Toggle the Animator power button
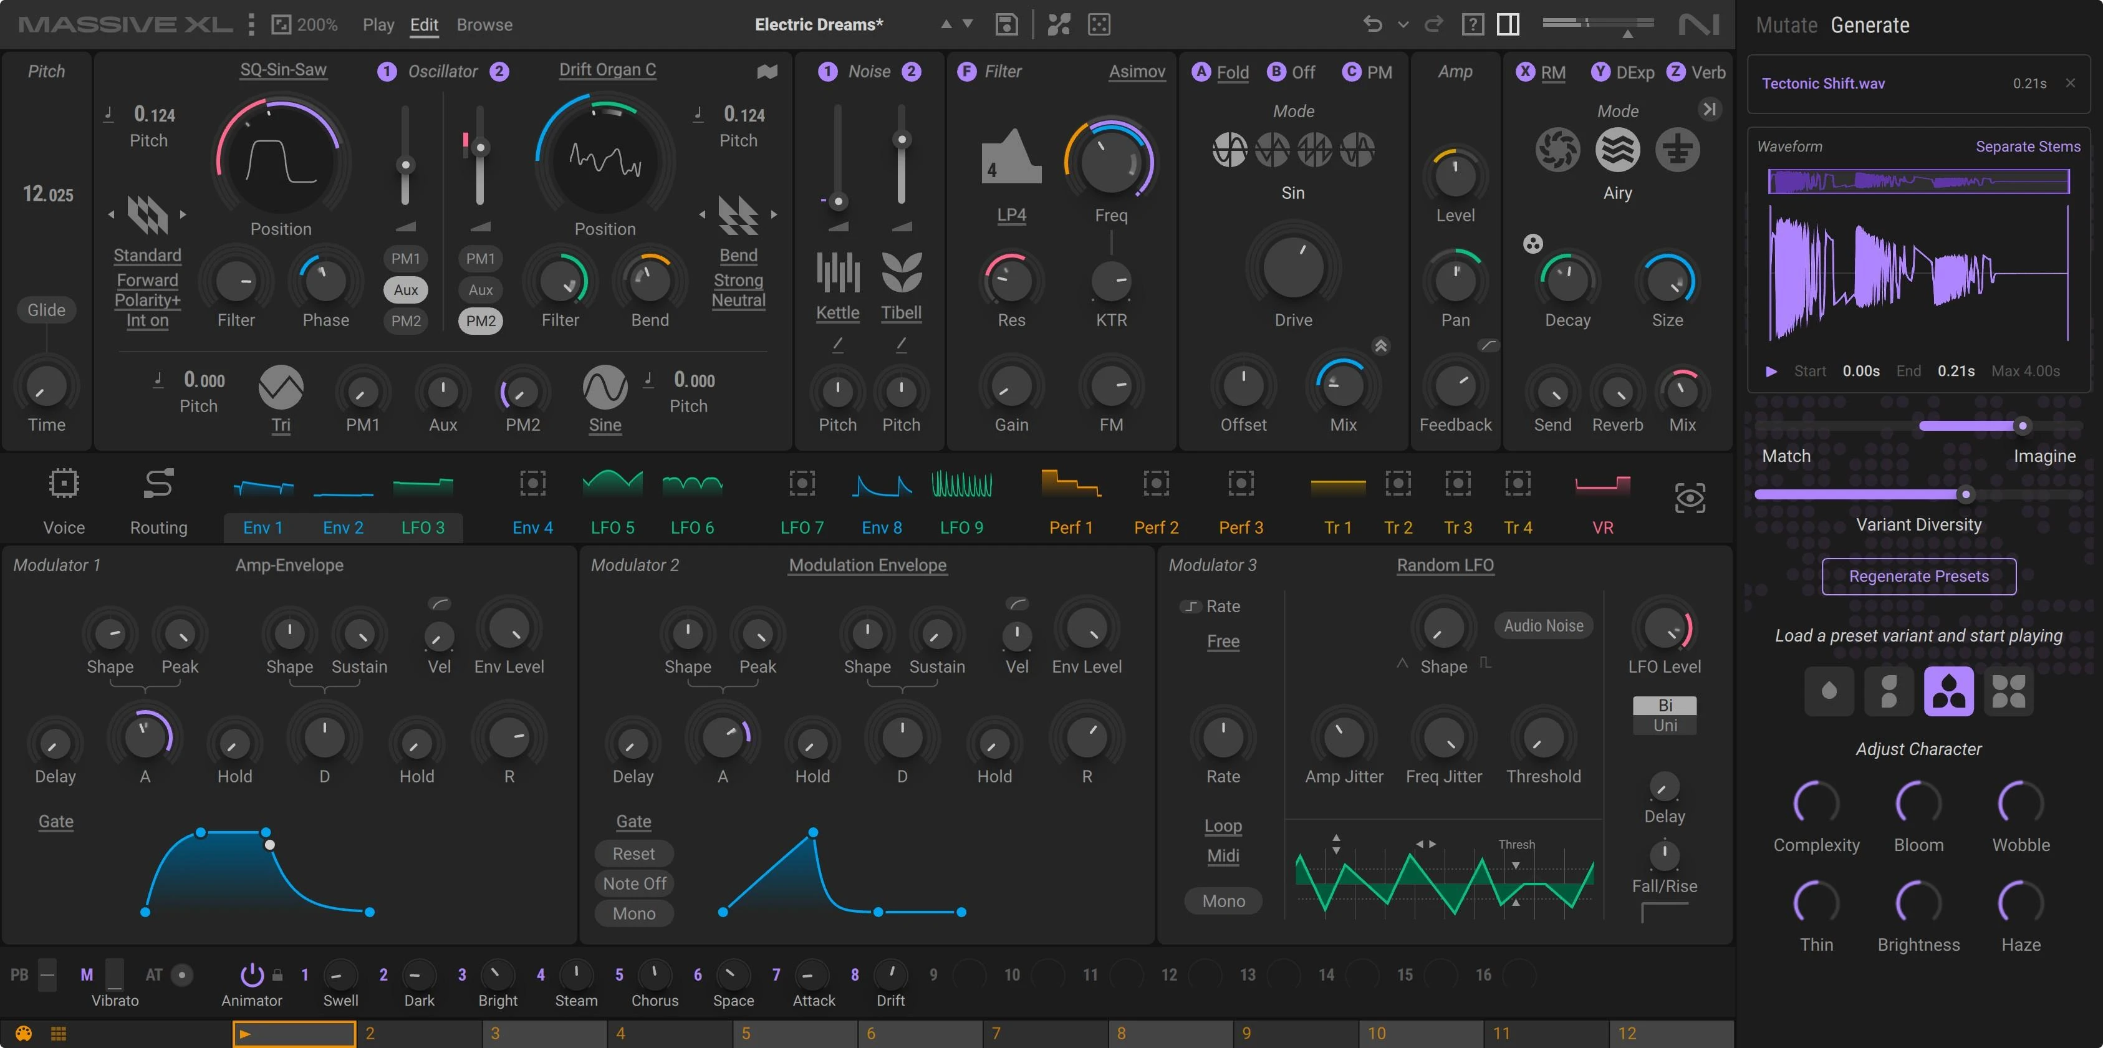Viewport: 2103px width, 1048px height. coord(253,974)
